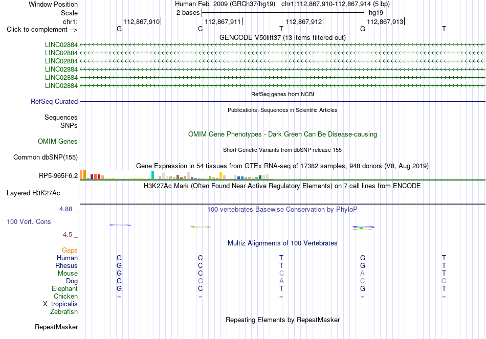This screenshot has width=486, height=339.
Task: Click the dbSNP release 155 track title
Action: tap(282, 150)
